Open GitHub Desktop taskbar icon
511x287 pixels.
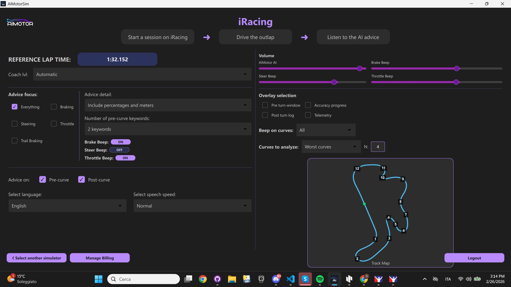[217, 279]
